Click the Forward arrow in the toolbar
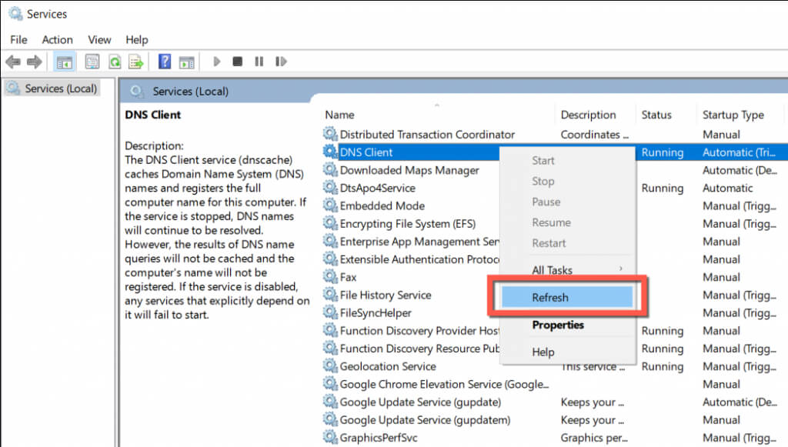Viewport: 788px width, 447px height. point(34,62)
